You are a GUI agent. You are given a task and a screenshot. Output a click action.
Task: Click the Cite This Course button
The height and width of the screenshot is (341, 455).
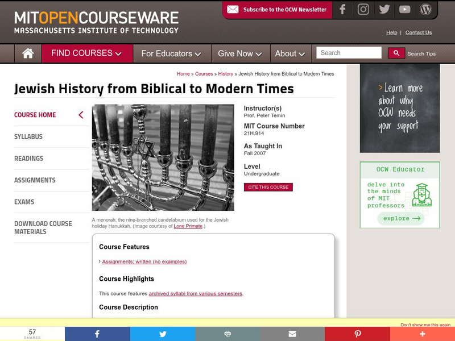(268, 186)
